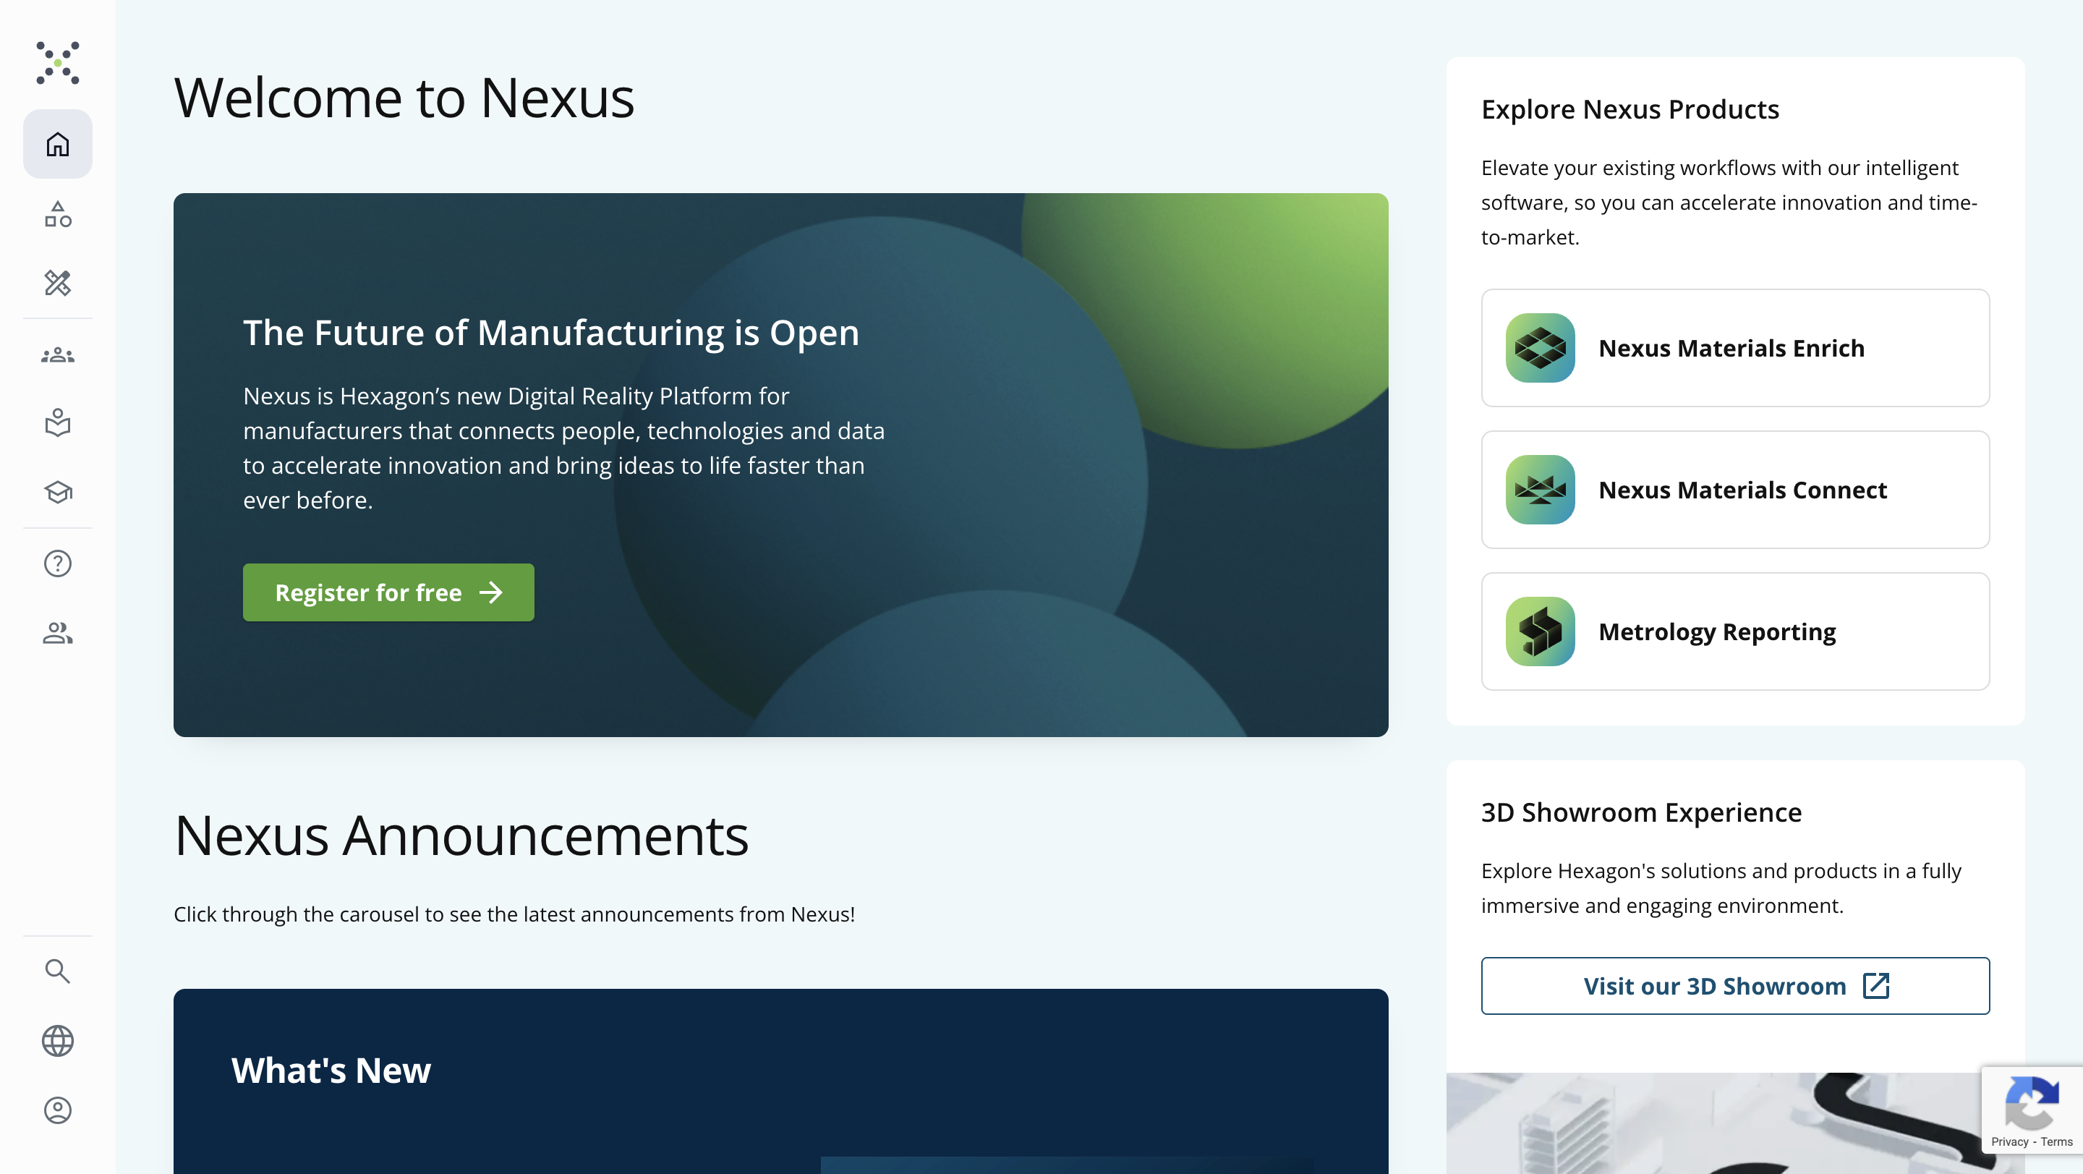Select the pen and ruler design tools icon
The height and width of the screenshot is (1174, 2083).
pyautogui.click(x=57, y=284)
